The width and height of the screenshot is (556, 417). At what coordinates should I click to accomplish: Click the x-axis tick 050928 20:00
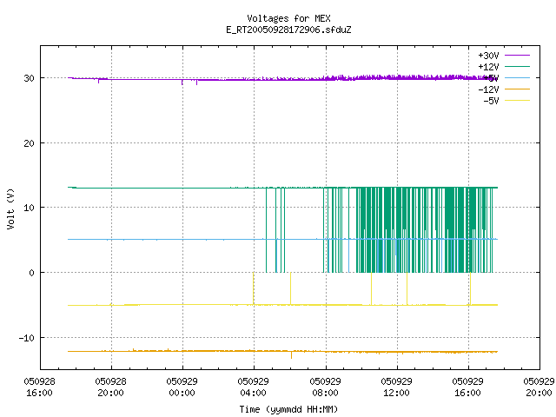110,387
